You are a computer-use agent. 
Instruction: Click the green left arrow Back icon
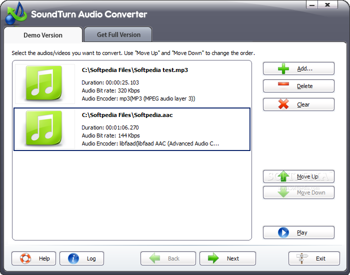(154, 258)
